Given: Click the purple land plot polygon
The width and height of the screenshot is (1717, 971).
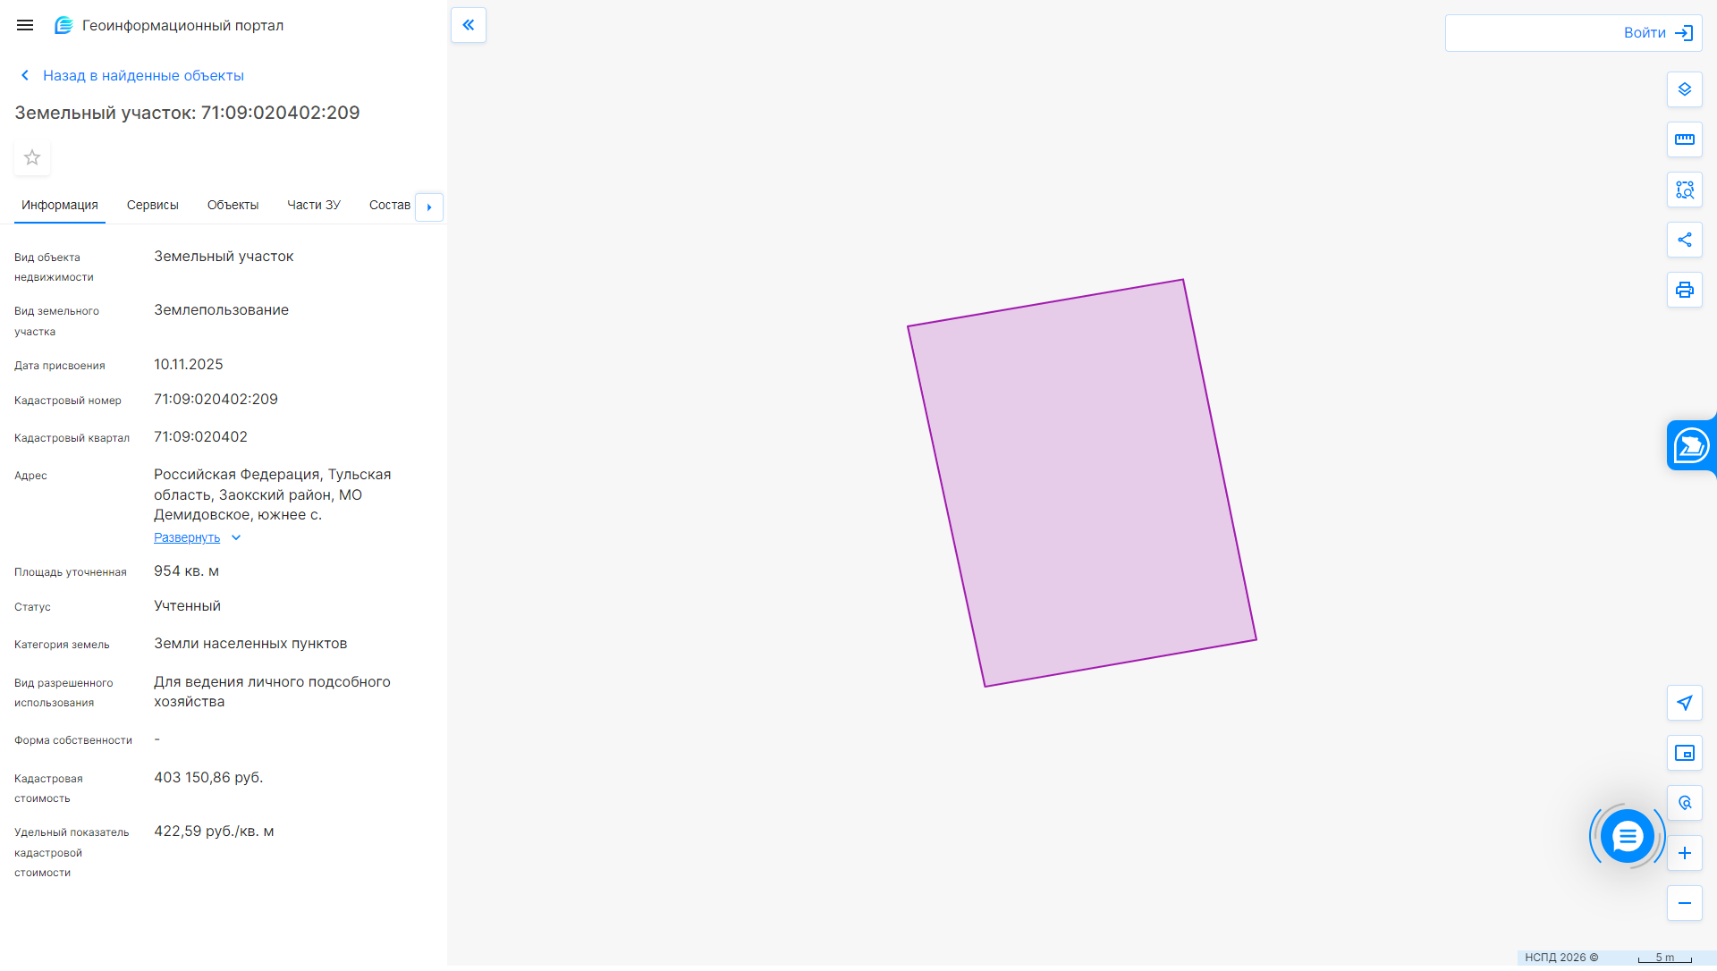Looking at the screenshot, I should tap(1082, 483).
